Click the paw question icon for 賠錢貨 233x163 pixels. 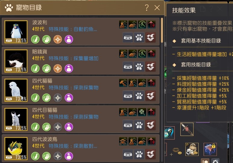point(139,66)
